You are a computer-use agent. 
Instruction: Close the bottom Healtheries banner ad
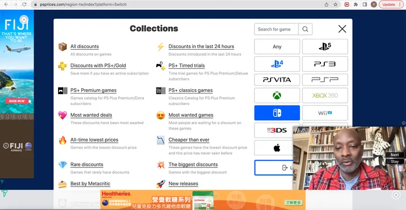(396, 195)
